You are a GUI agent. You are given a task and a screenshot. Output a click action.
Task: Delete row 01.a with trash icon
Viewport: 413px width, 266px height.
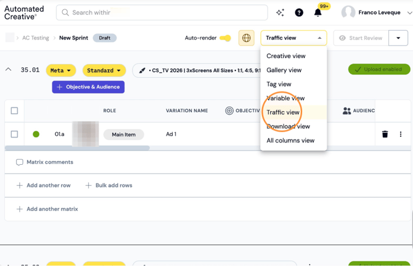coord(385,134)
